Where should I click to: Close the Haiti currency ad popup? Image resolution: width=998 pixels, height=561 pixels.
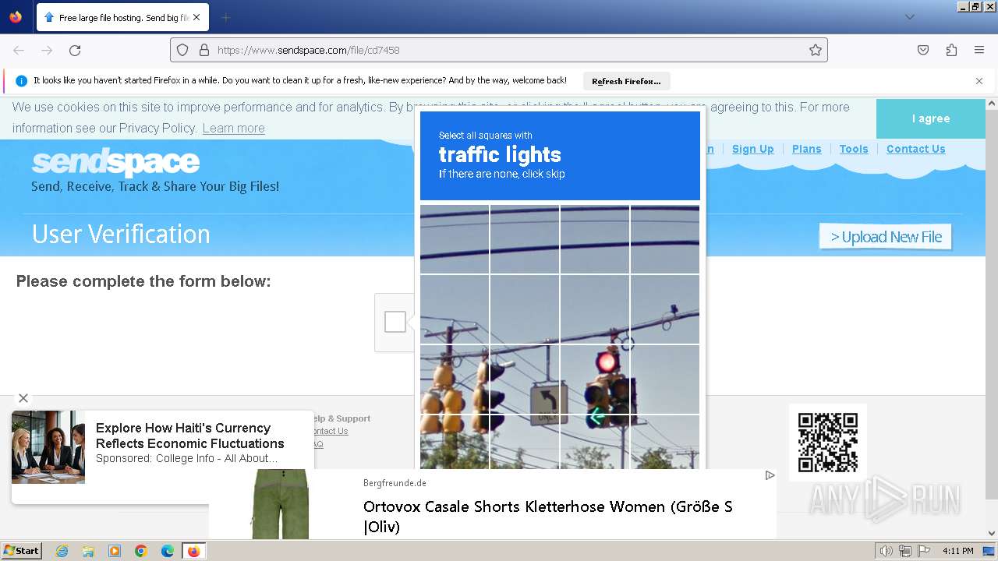pyautogui.click(x=23, y=398)
